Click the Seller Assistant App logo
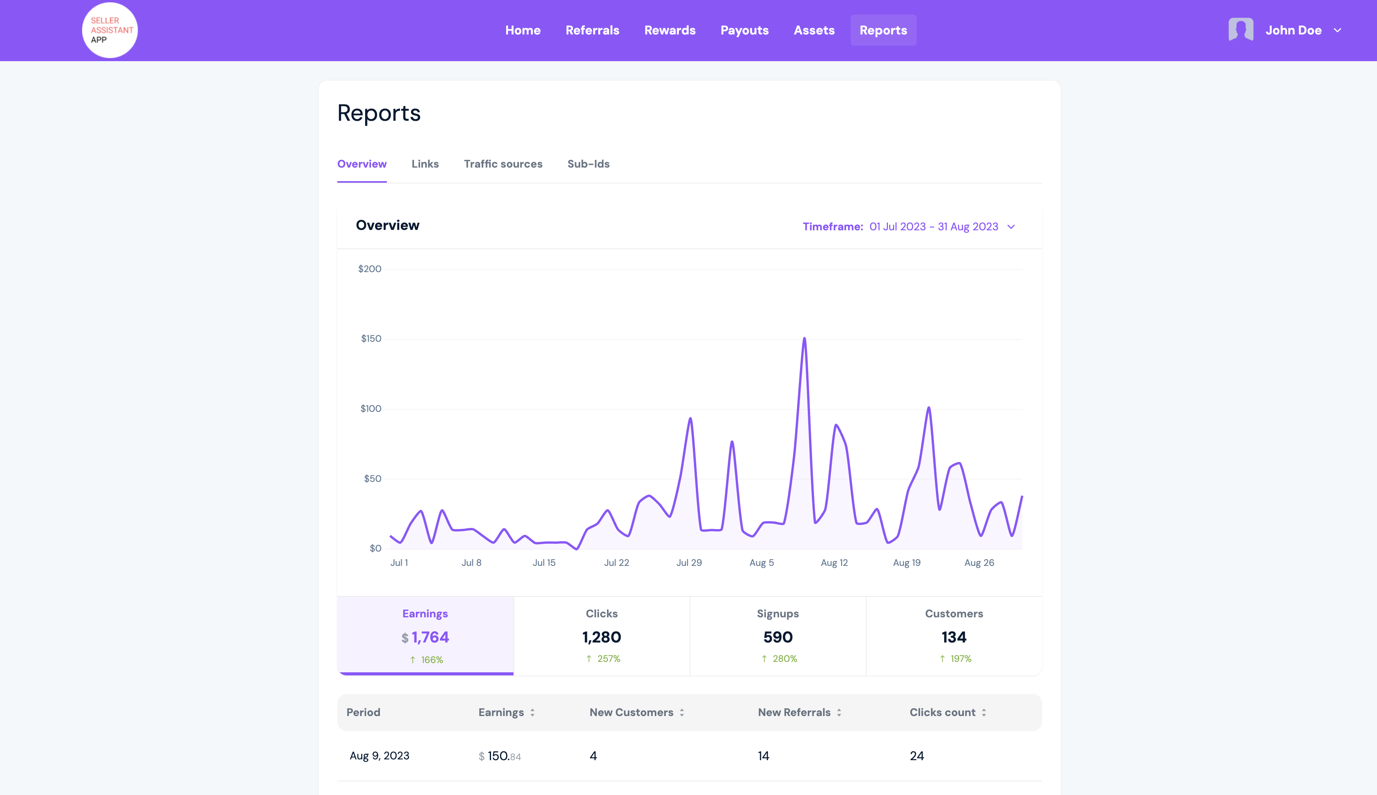Screen dimensions: 1377x795 109,29
